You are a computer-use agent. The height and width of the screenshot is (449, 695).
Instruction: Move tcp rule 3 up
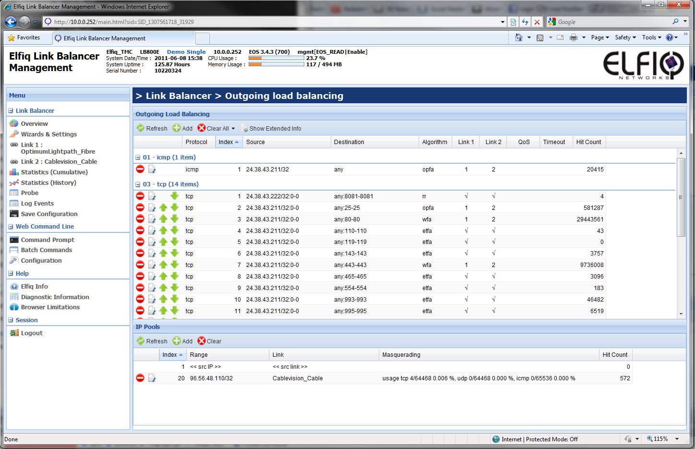pos(163,219)
